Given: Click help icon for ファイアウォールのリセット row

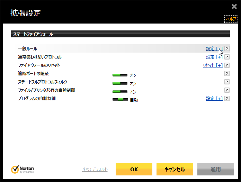Looking at the screenshot, I should 227,65.
